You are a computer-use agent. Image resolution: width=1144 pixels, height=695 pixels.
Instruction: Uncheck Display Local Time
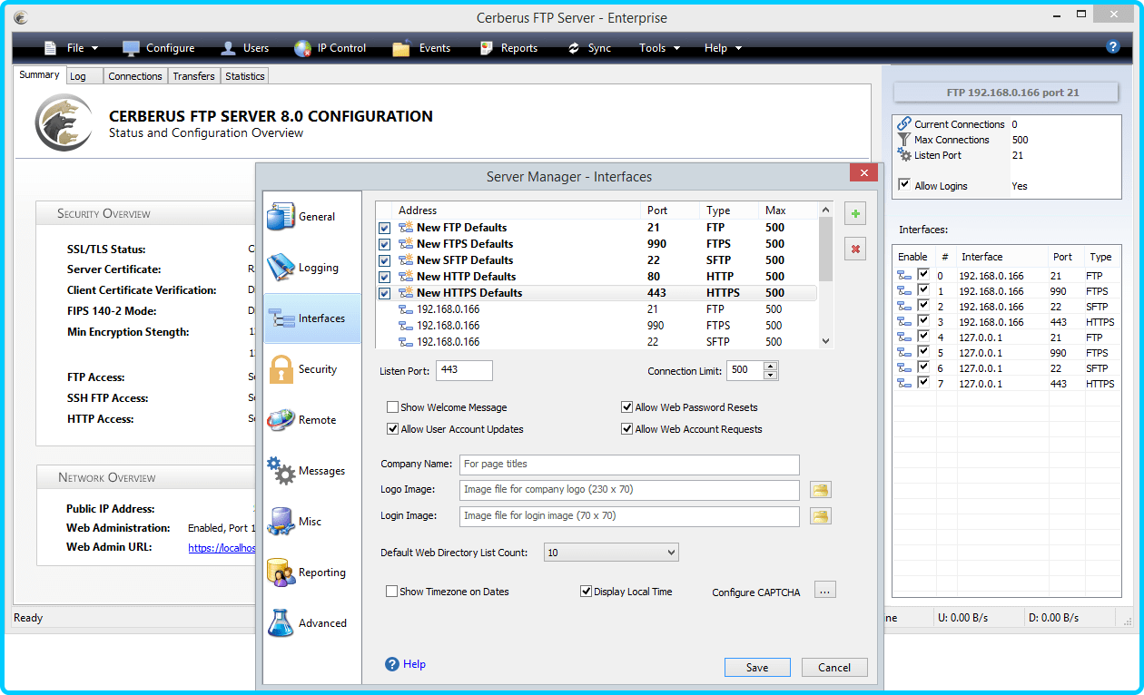click(587, 592)
